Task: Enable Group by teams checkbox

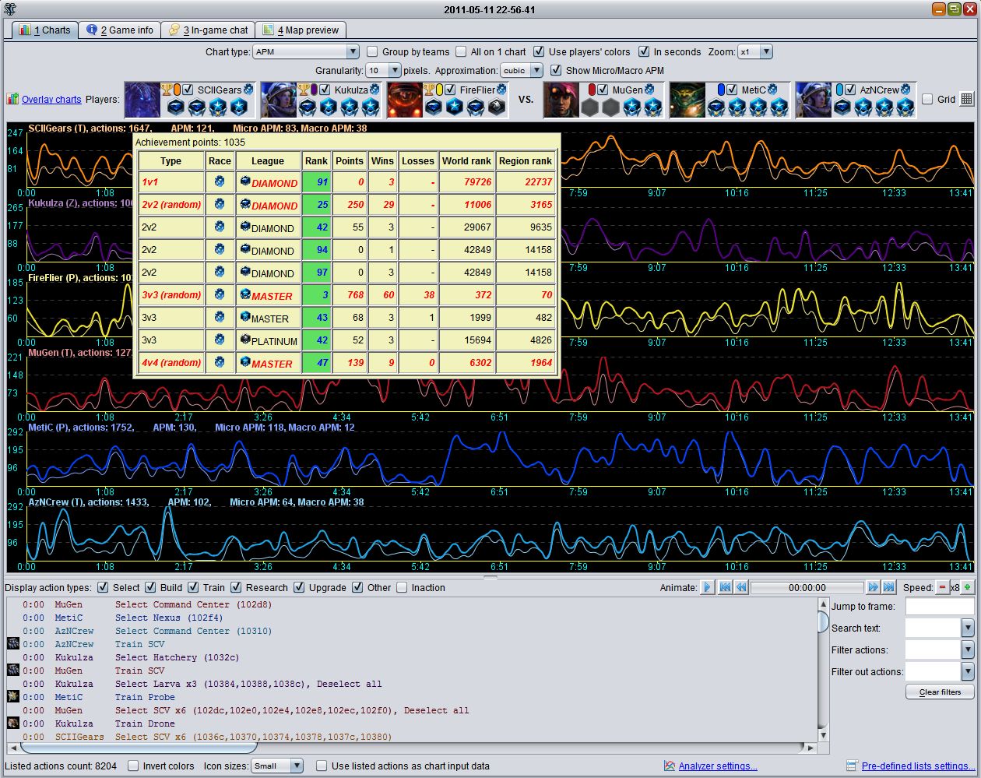Action: pyautogui.click(x=372, y=51)
